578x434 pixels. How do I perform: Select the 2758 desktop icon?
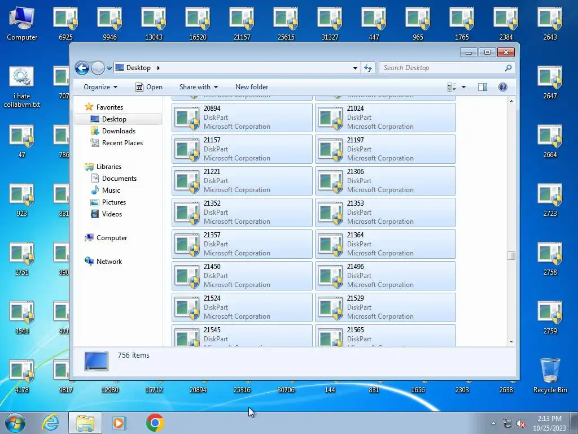point(550,259)
